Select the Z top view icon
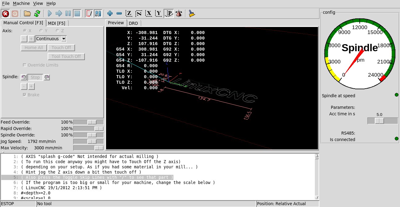 (x=129, y=13)
